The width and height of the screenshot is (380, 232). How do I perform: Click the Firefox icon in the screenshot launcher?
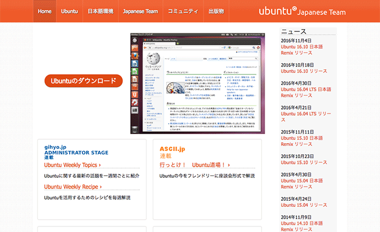click(x=135, y=56)
